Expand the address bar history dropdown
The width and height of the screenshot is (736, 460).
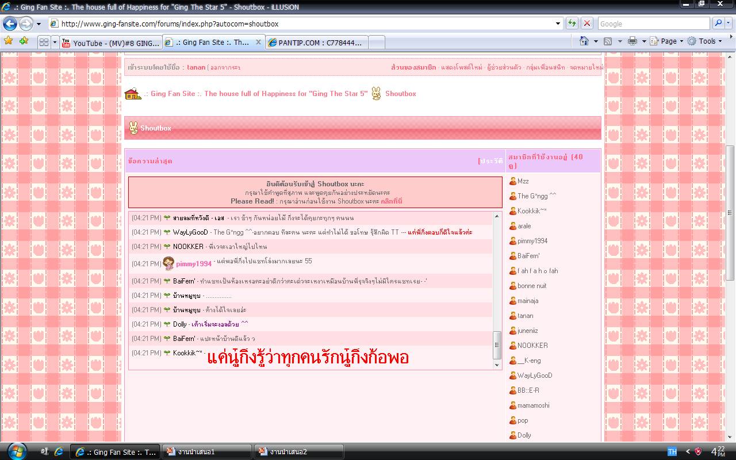558,24
